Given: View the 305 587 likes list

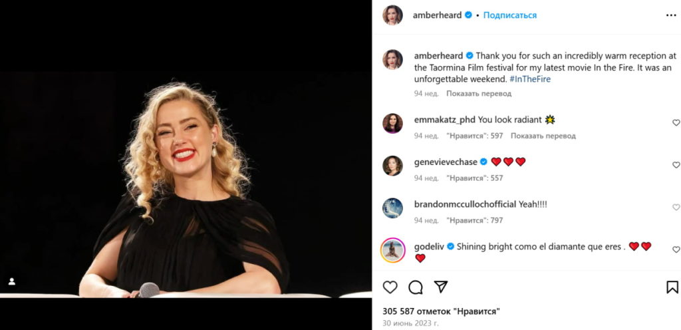Looking at the screenshot, I should [441, 311].
